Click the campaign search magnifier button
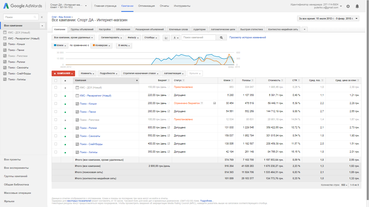The image size is (369, 207). (x=221, y=38)
